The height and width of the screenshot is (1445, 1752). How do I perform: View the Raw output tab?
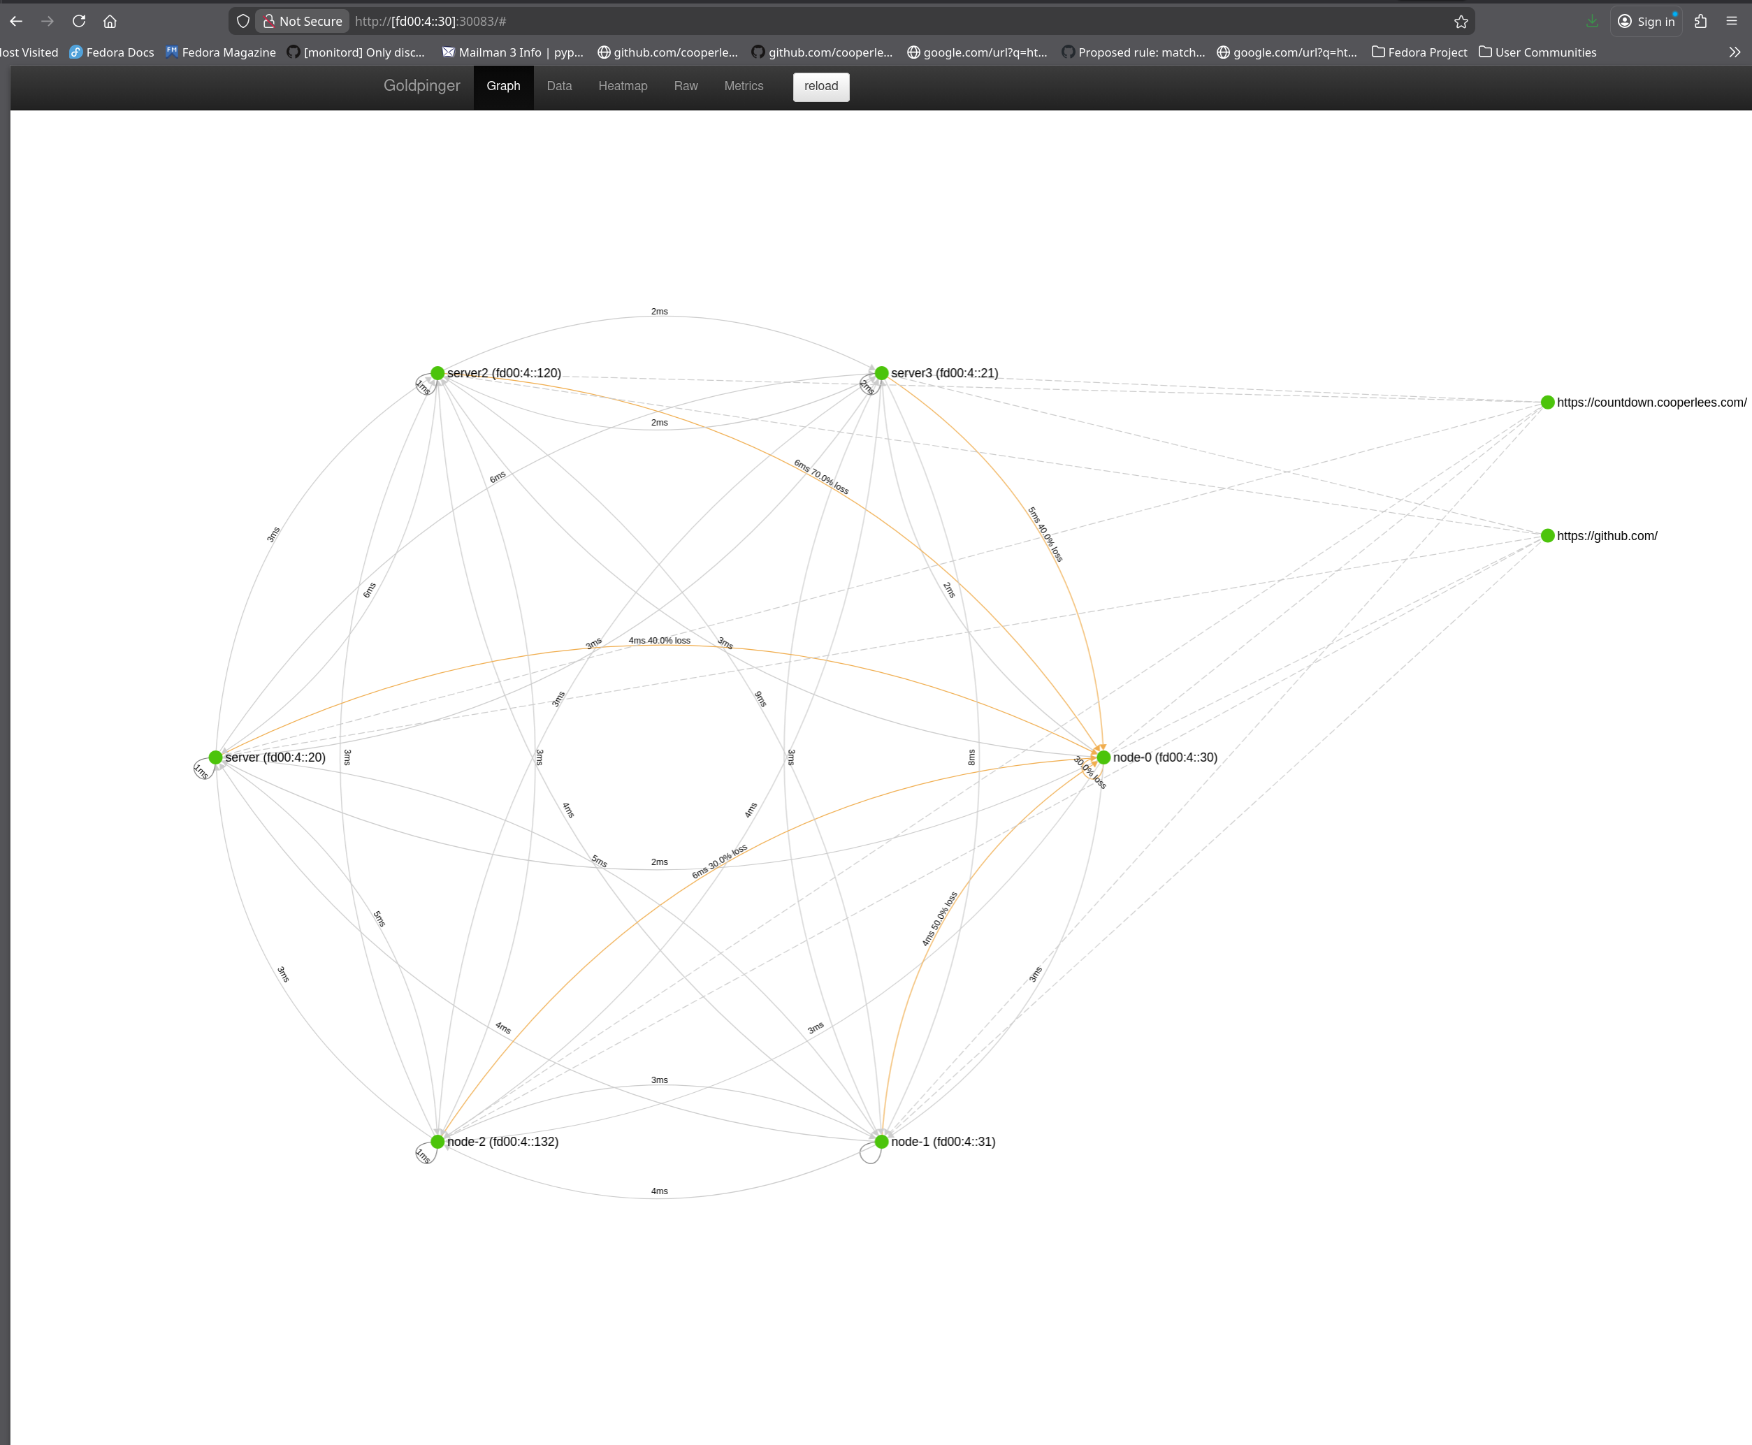(x=685, y=86)
